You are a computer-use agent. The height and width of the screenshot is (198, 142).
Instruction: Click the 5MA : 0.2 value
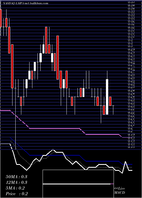click(15, 188)
